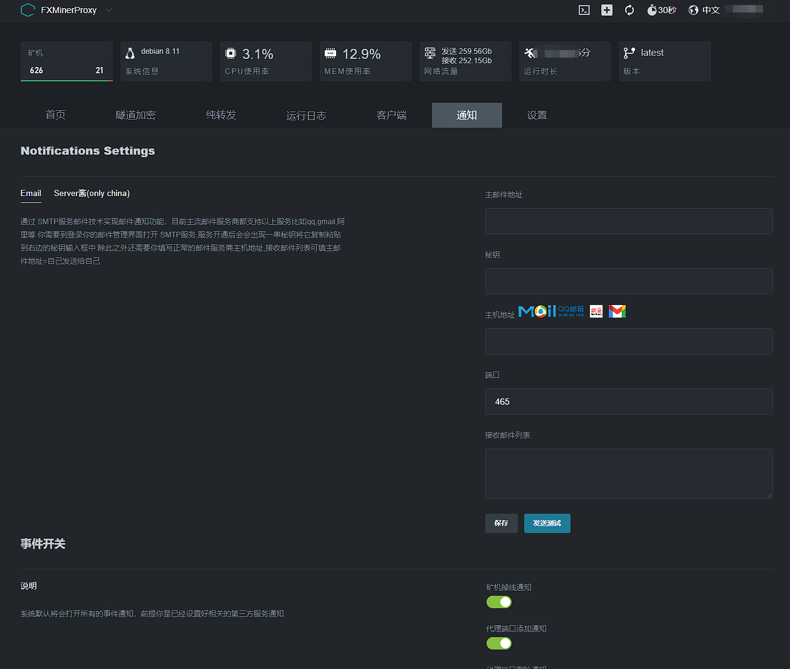790x669 pixels.
Task: Click the 矿机 card showing 626
Action: (66, 61)
